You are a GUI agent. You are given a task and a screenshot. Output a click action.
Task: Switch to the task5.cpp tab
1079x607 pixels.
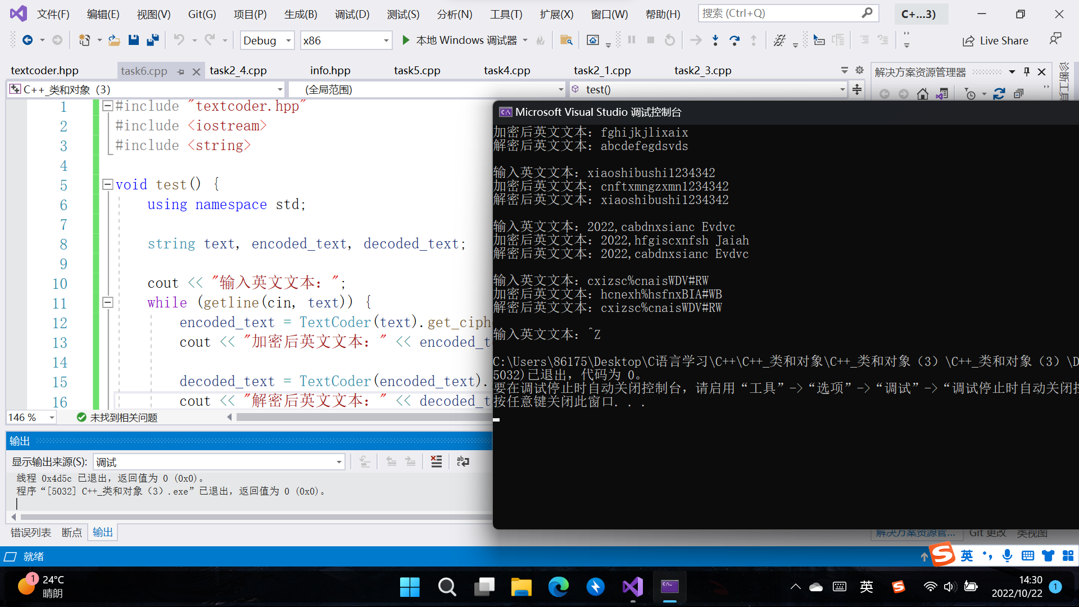417,71
